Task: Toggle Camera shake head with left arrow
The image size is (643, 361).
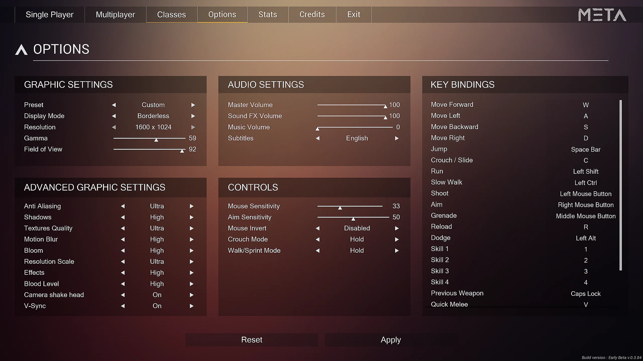Action: coord(123,295)
